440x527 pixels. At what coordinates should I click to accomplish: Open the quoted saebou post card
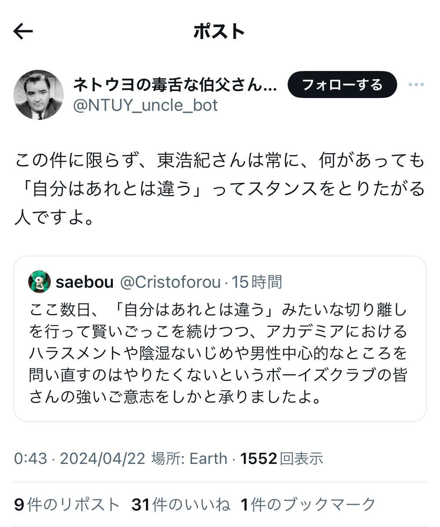[220, 339]
